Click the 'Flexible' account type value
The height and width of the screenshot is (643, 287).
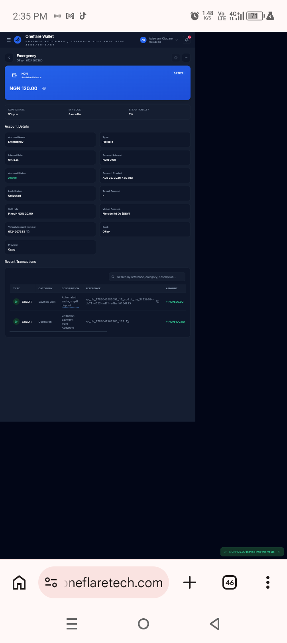[x=108, y=142]
